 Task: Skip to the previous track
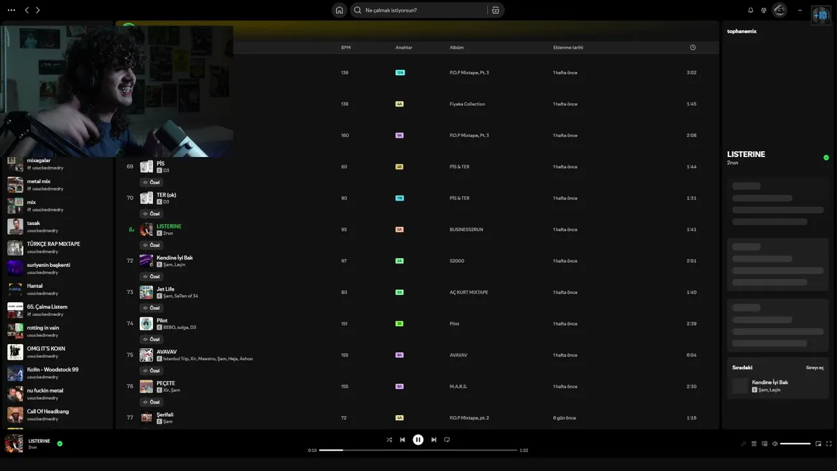[x=402, y=440]
